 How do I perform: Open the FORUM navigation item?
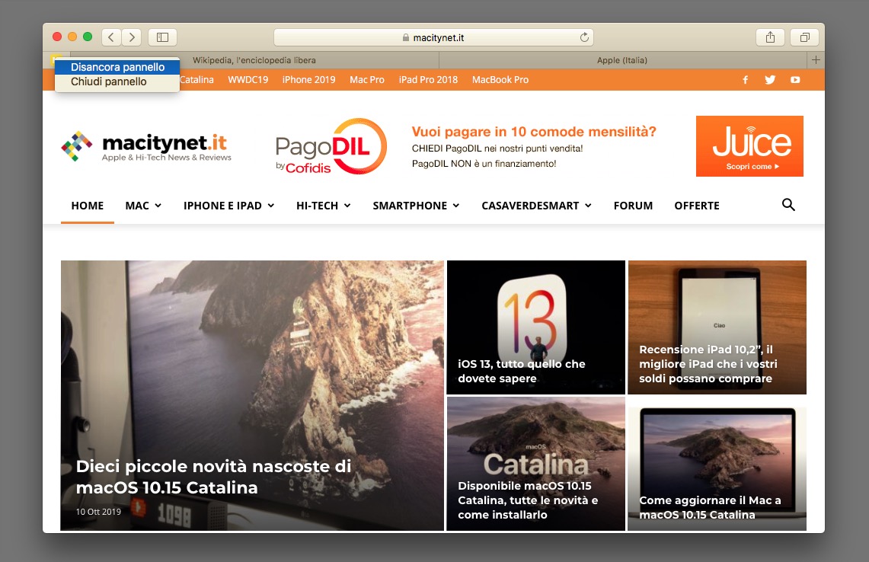[633, 206]
